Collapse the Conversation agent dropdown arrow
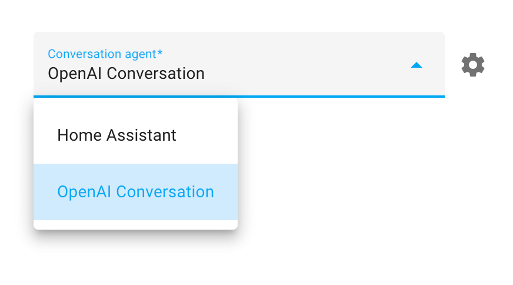Image resolution: width=513 pixels, height=285 pixels. (x=416, y=65)
